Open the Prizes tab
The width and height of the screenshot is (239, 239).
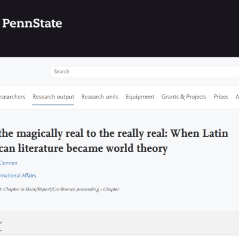tap(221, 97)
